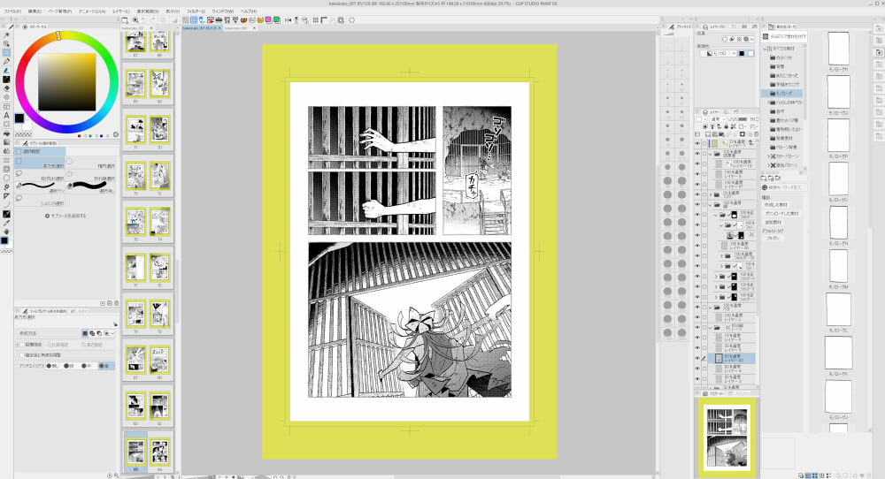Click the main foreground color swatch
The width and height of the screenshot is (885, 479).
click(19, 118)
